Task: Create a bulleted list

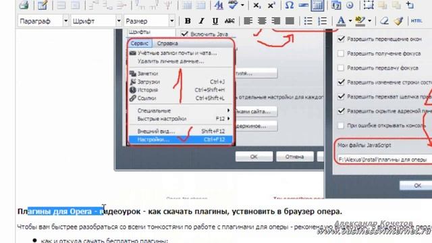Action: [308, 21]
